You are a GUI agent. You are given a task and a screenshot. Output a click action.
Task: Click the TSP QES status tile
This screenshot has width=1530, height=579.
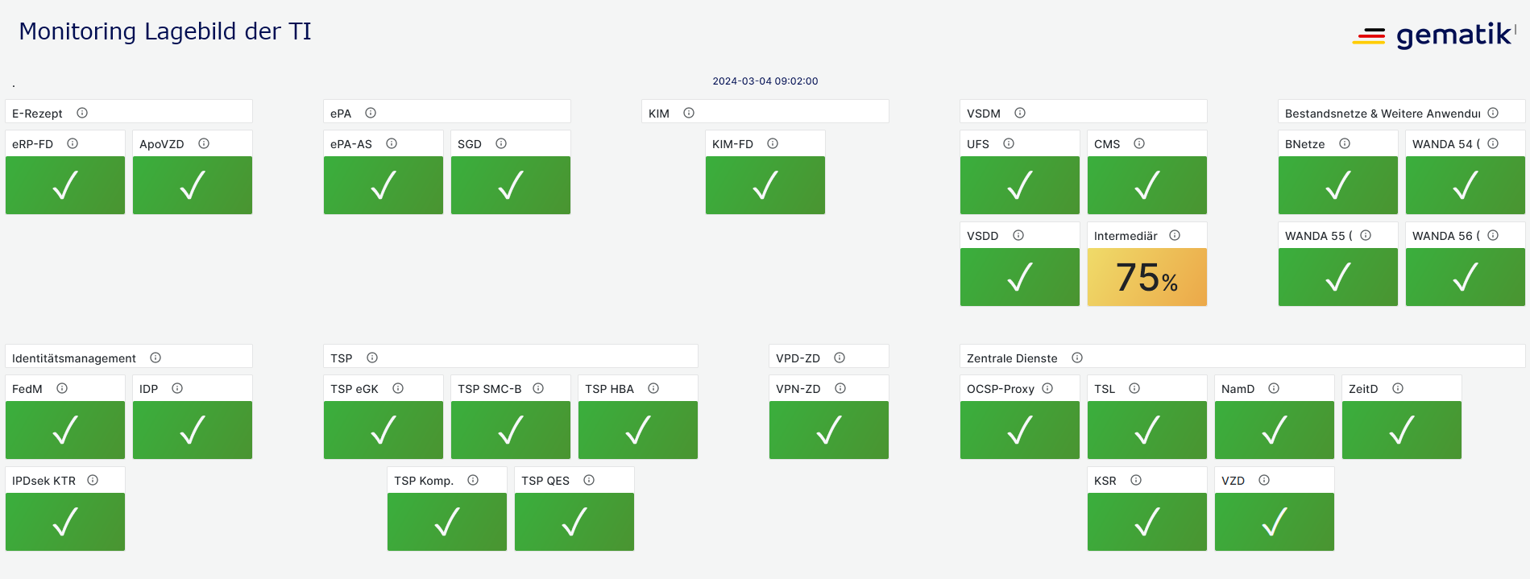click(x=574, y=522)
